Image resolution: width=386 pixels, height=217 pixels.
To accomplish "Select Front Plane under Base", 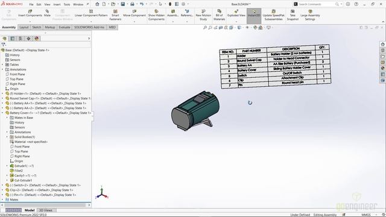I will [17, 74].
